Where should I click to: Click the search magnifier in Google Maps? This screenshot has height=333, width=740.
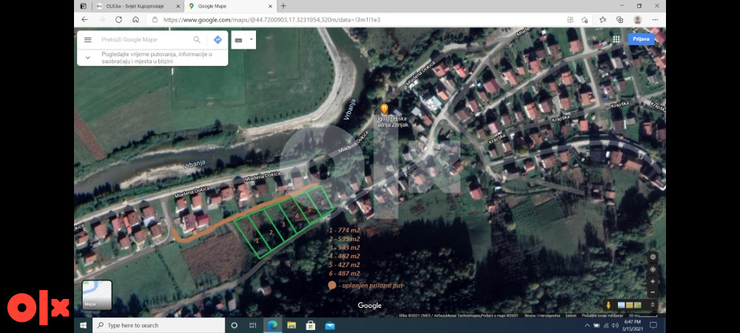point(197,40)
